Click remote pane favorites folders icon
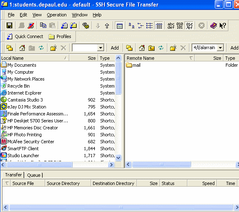239x212 pixels. point(129,48)
